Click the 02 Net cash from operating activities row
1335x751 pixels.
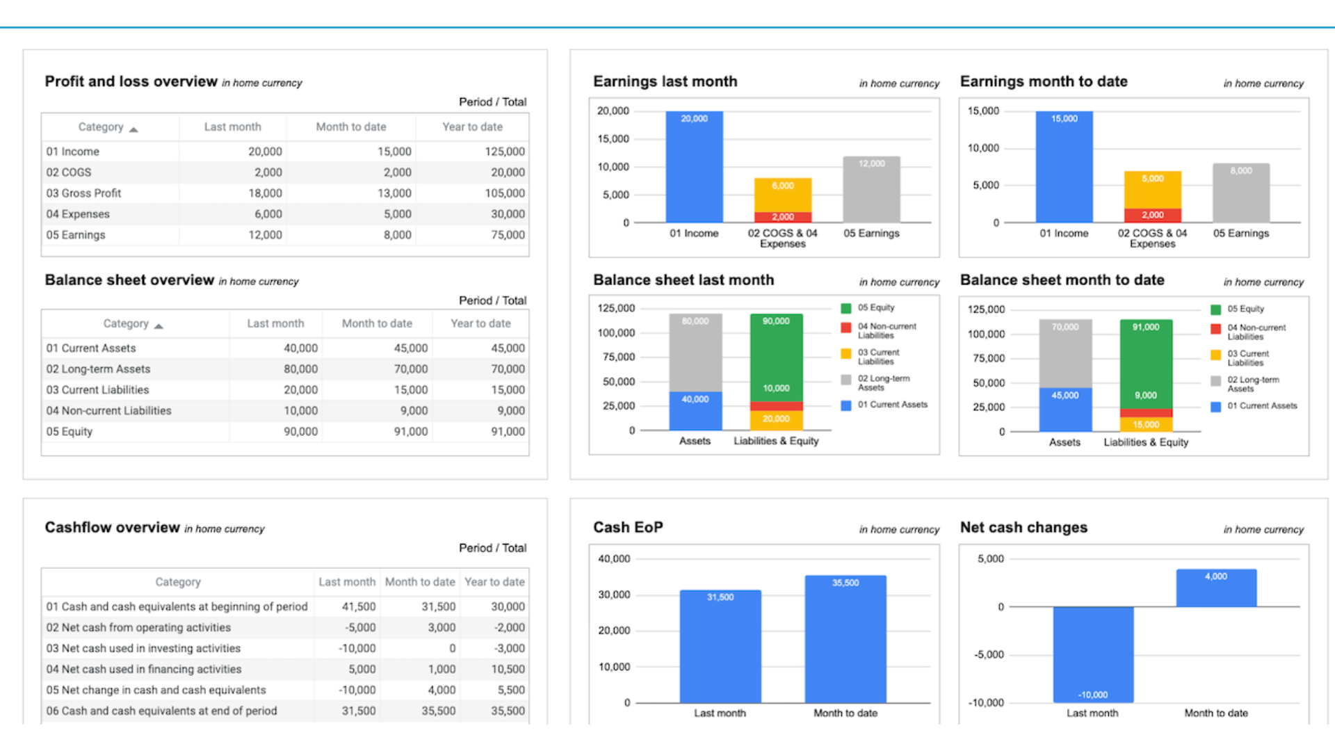point(138,627)
